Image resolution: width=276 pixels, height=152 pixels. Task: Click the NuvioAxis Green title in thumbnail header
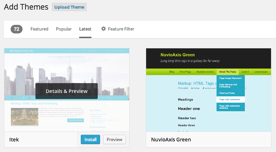click(x=177, y=55)
